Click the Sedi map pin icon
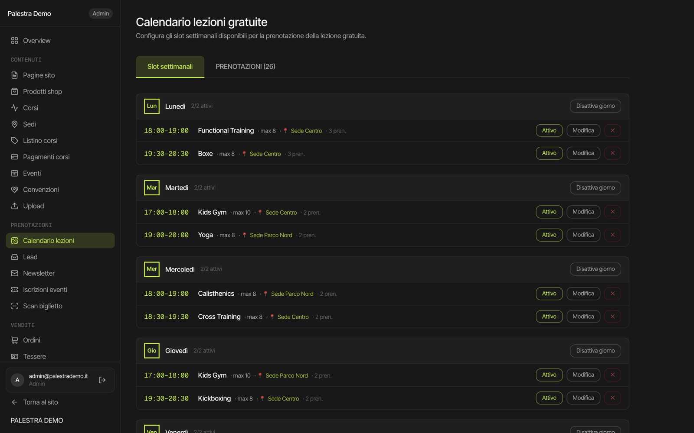 [x=14, y=124]
